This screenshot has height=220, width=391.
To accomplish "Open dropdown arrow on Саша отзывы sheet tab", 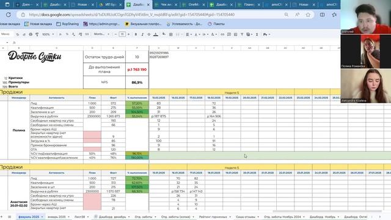I will tap(258, 217).
